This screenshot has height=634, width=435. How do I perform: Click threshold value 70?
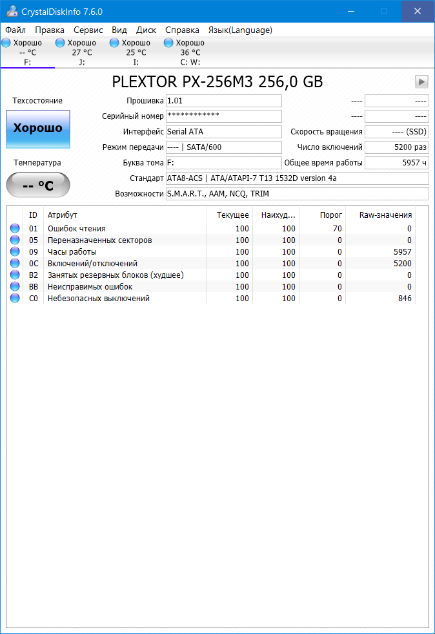338,228
